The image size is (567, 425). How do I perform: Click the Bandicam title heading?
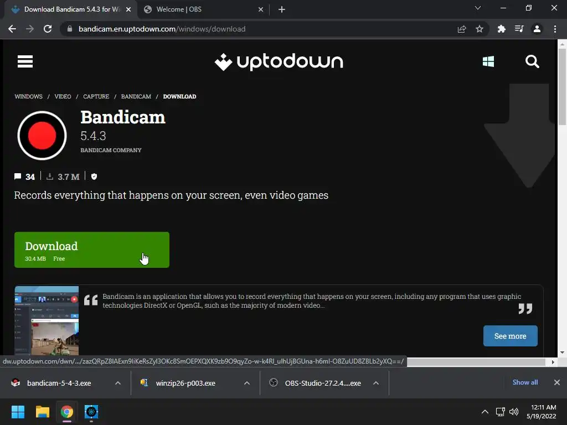[123, 117]
